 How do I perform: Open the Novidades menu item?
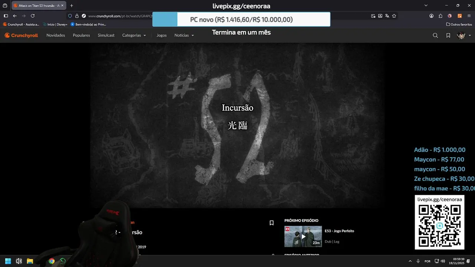coord(56,35)
